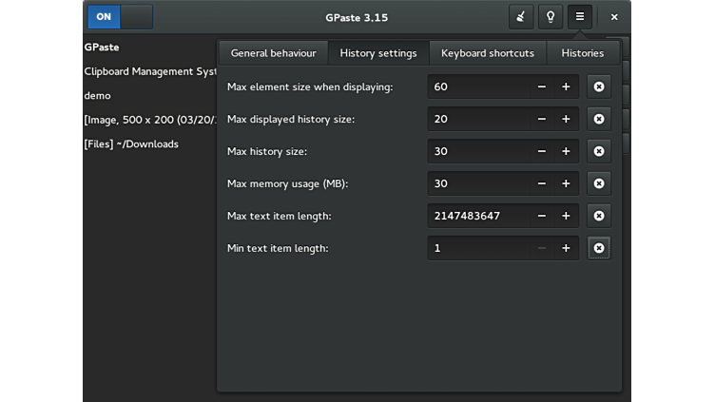Increase Max history size value
The height and width of the screenshot is (402, 715).
(x=566, y=151)
